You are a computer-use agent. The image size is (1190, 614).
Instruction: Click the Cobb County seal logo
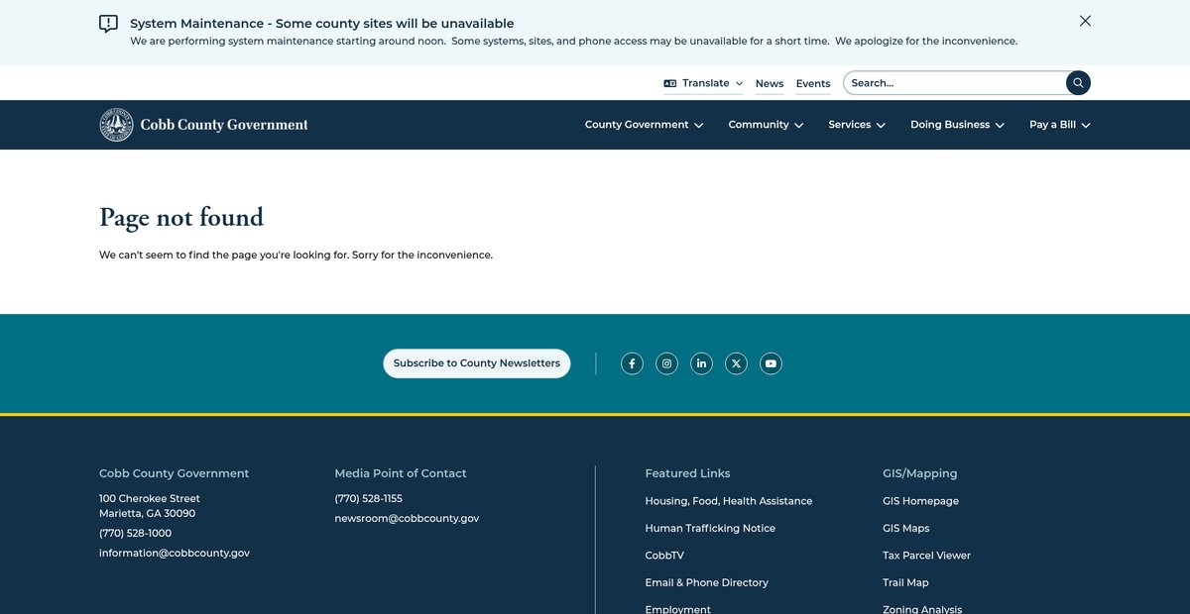click(116, 125)
